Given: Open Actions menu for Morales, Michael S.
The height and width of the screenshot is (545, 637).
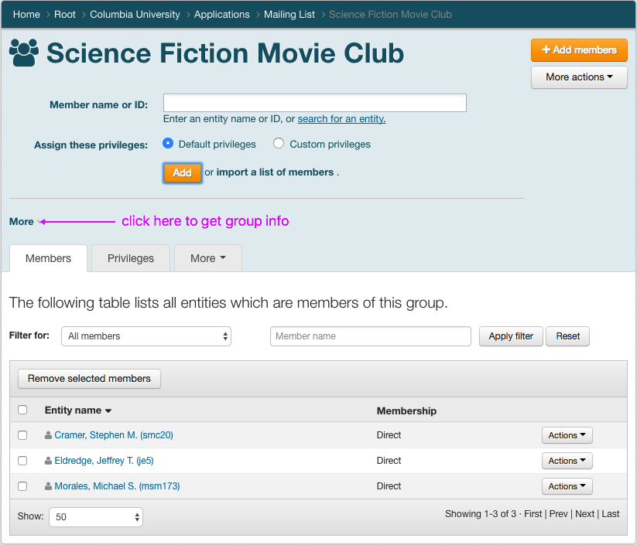Looking at the screenshot, I should 567,486.
